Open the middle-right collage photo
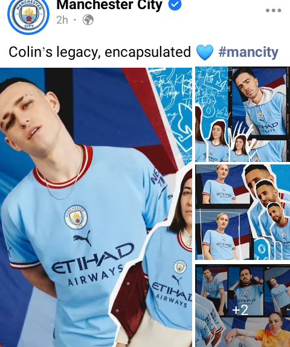 click(242, 212)
